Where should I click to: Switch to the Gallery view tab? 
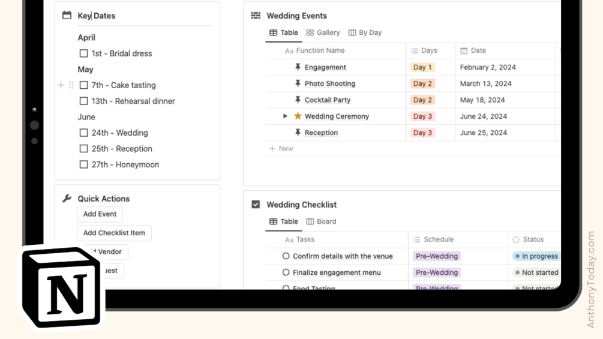[323, 33]
